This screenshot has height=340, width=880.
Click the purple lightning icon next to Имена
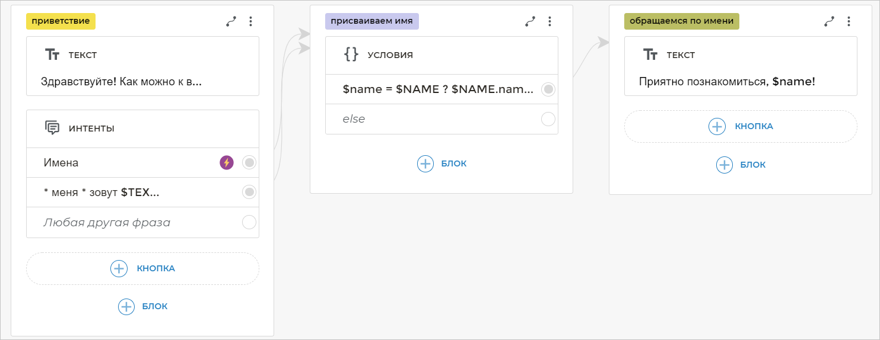tap(227, 162)
